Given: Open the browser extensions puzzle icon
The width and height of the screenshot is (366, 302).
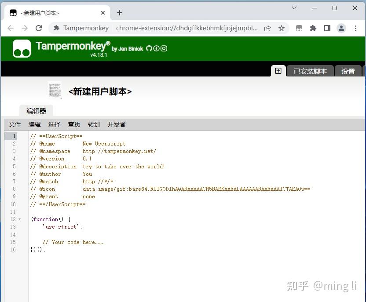Looking at the screenshot, I should pos(313,28).
